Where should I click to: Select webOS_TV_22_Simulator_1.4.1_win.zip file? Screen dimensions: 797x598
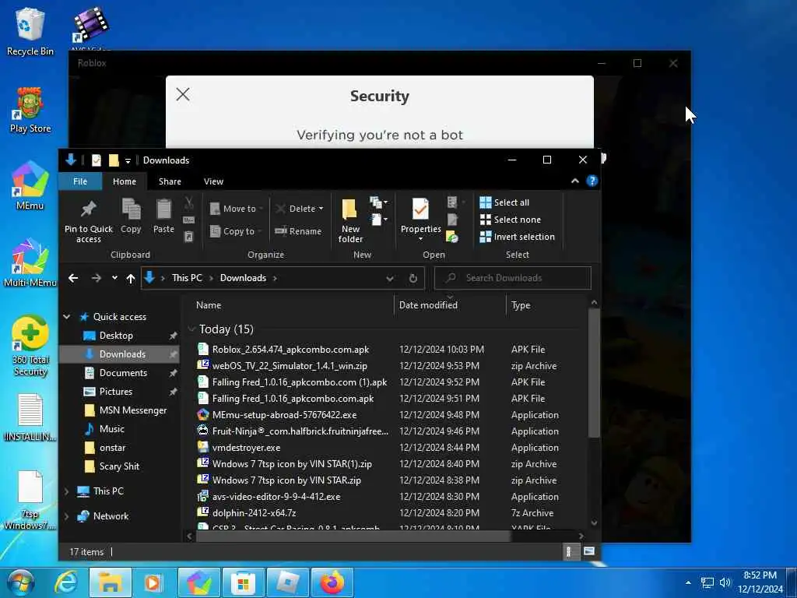click(x=290, y=366)
